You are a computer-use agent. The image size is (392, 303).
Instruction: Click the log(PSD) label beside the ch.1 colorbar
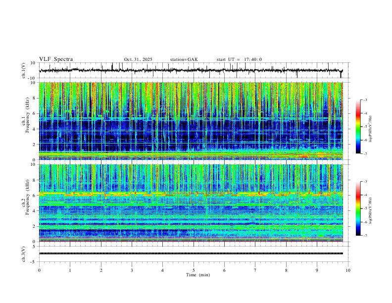pos(370,129)
